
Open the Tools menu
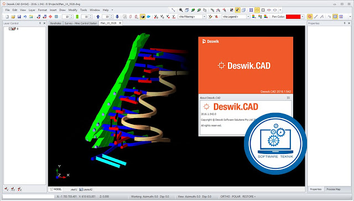click(x=84, y=10)
